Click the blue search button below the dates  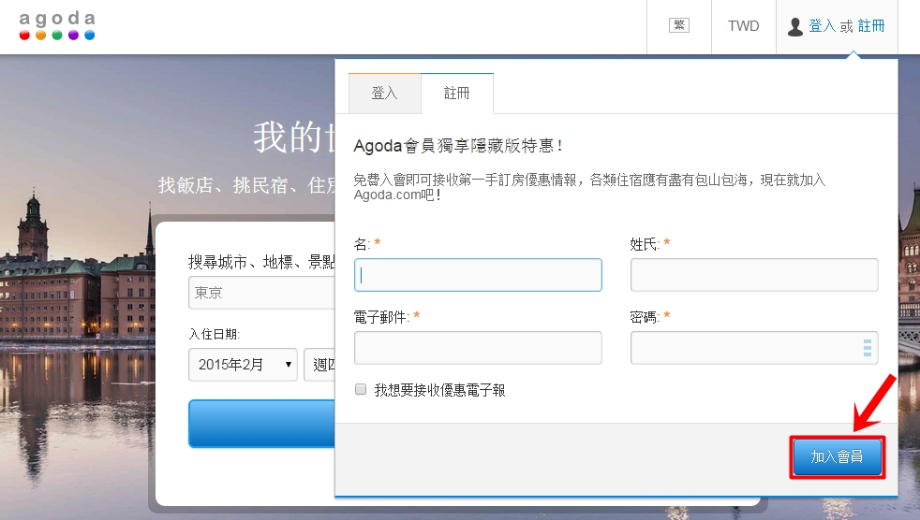(x=261, y=424)
